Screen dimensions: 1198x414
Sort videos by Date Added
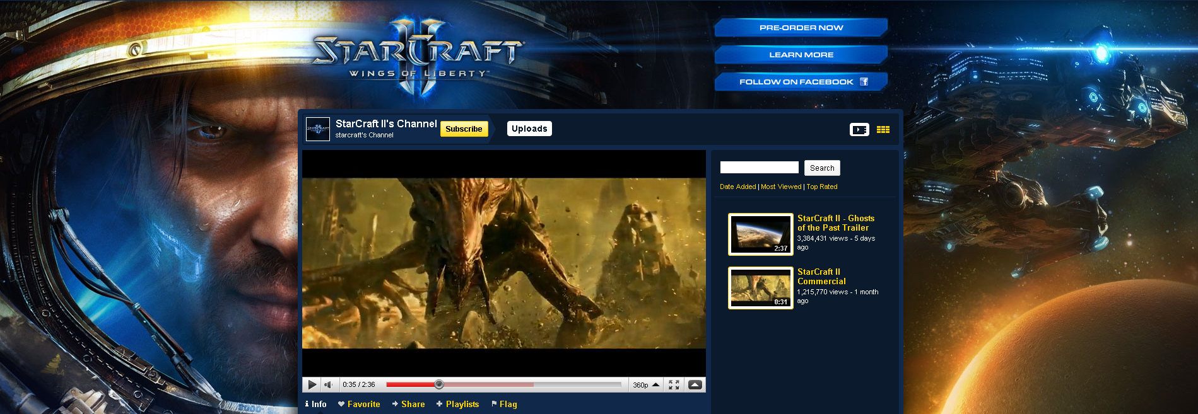[x=738, y=187]
